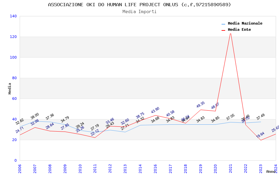Click the data label 19.64
Image resolution: width=279 pixels, height=180 pixels.
(261, 135)
